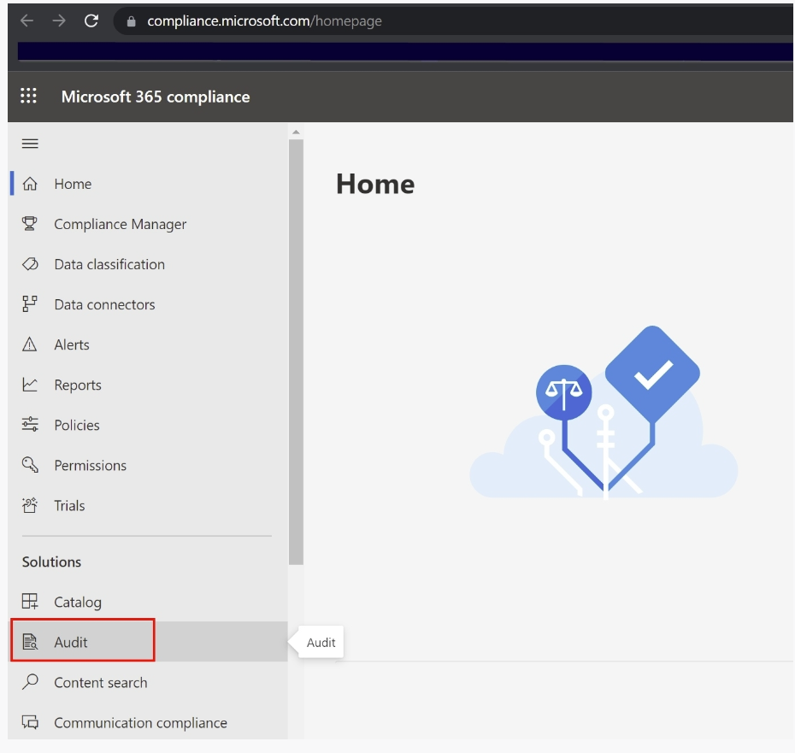This screenshot has height=753, width=795.
Task: Select Audit in the Solutions list
Action: click(x=71, y=642)
